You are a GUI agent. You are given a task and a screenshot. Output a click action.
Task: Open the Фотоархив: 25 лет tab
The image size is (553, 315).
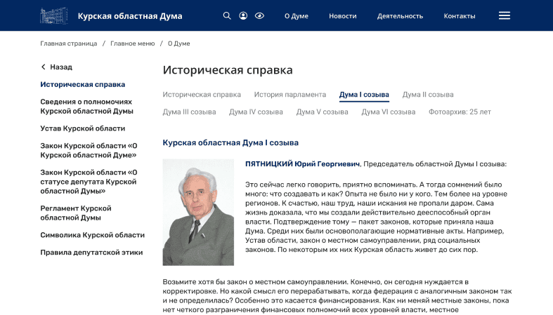click(460, 112)
